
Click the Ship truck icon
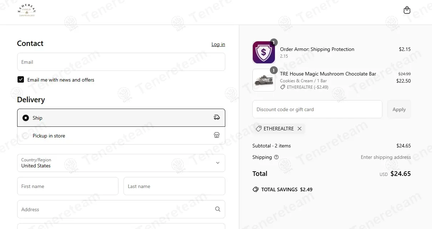pyautogui.click(x=217, y=118)
